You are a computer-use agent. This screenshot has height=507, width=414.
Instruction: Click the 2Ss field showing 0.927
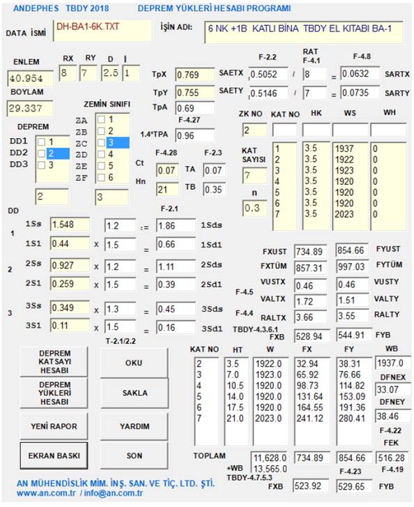(70, 265)
